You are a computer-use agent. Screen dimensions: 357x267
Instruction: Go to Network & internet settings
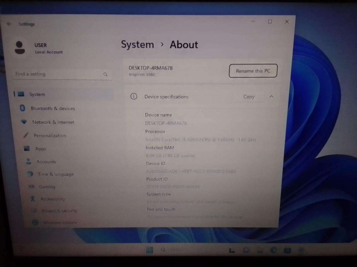click(x=53, y=122)
